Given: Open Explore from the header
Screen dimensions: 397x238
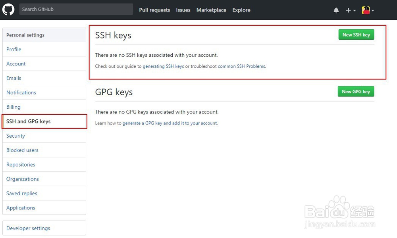Looking at the screenshot, I should (x=241, y=10).
